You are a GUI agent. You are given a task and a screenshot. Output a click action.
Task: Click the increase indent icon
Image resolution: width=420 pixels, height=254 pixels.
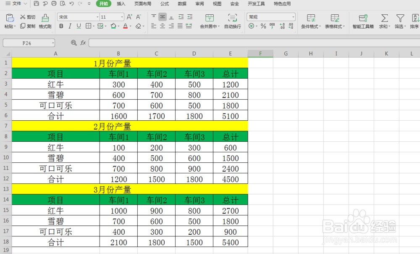190,17
